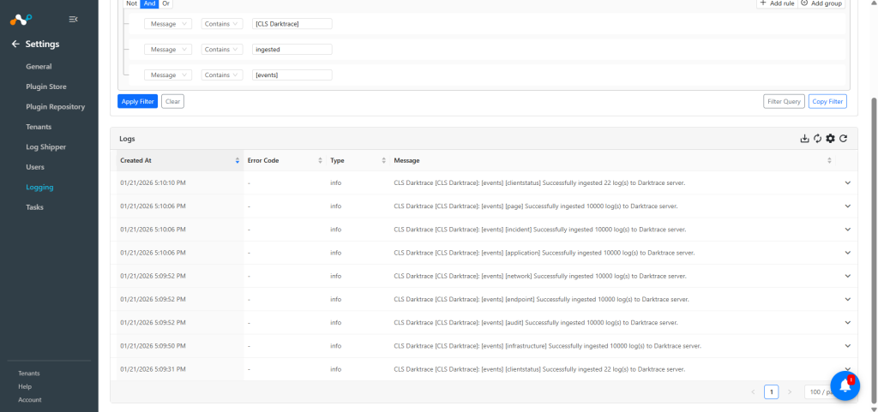Open Message field dropdown for [CLS Darktrace] rule

(x=168, y=24)
